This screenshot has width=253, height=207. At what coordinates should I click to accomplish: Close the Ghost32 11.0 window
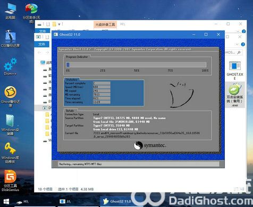pos(218,34)
